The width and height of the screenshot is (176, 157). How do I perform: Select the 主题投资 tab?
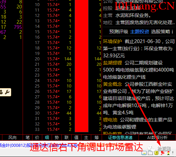click(x=140, y=32)
